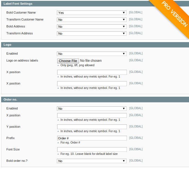Viewport: 189px width, 169px height.
Task: Click the Choose File button
Action: (68, 61)
